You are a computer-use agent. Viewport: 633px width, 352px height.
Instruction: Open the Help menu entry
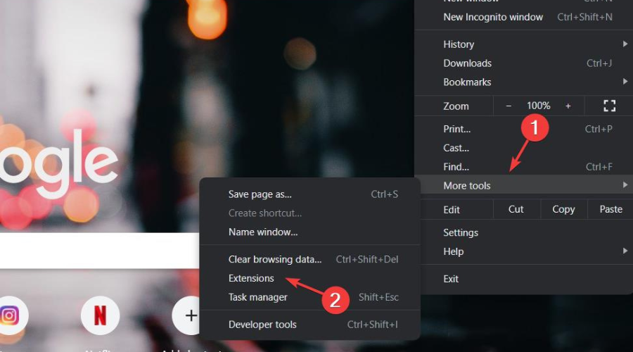pyautogui.click(x=523, y=251)
